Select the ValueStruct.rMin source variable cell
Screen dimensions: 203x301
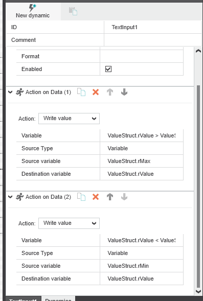[142, 266]
